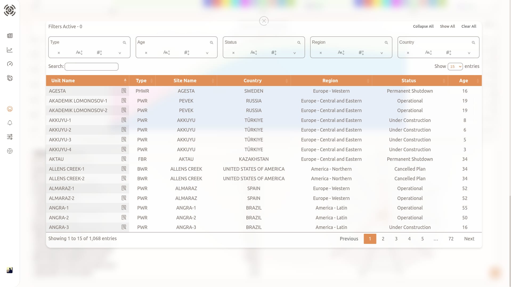
Task: Open the user avatar thumbnail
Action: click(x=10, y=270)
